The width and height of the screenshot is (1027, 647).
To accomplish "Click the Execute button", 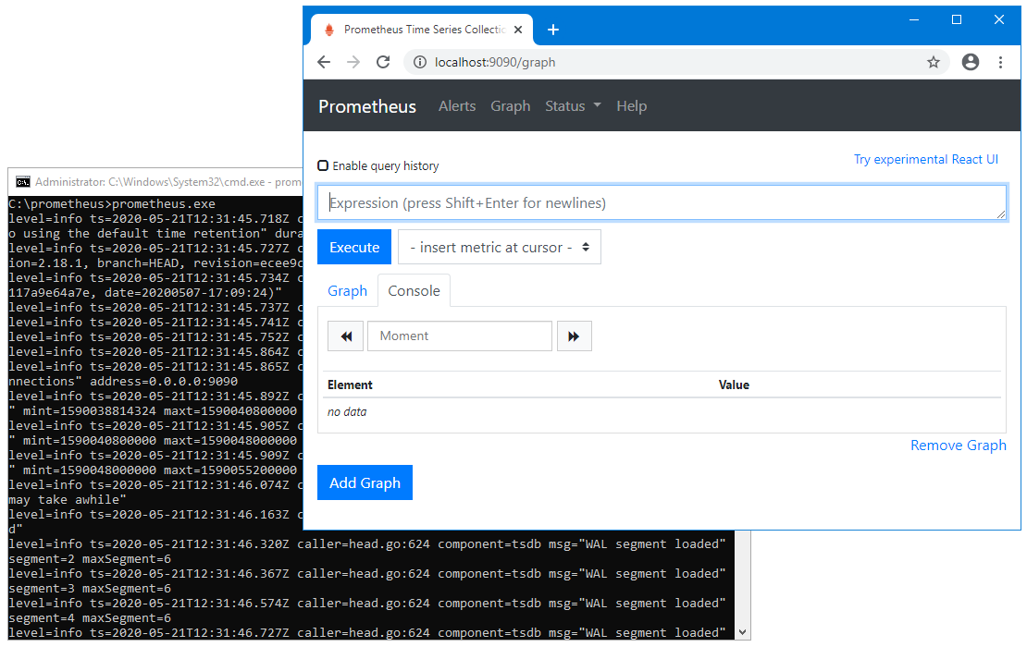I will tap(354, 247).
